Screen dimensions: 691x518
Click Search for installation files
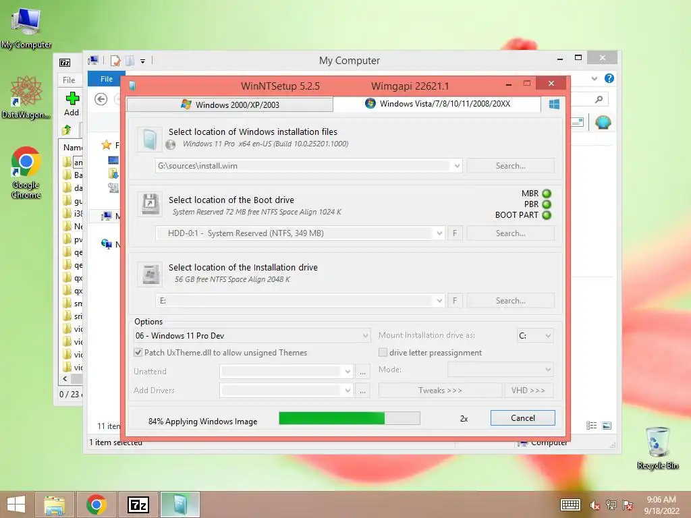pos(510,166)
